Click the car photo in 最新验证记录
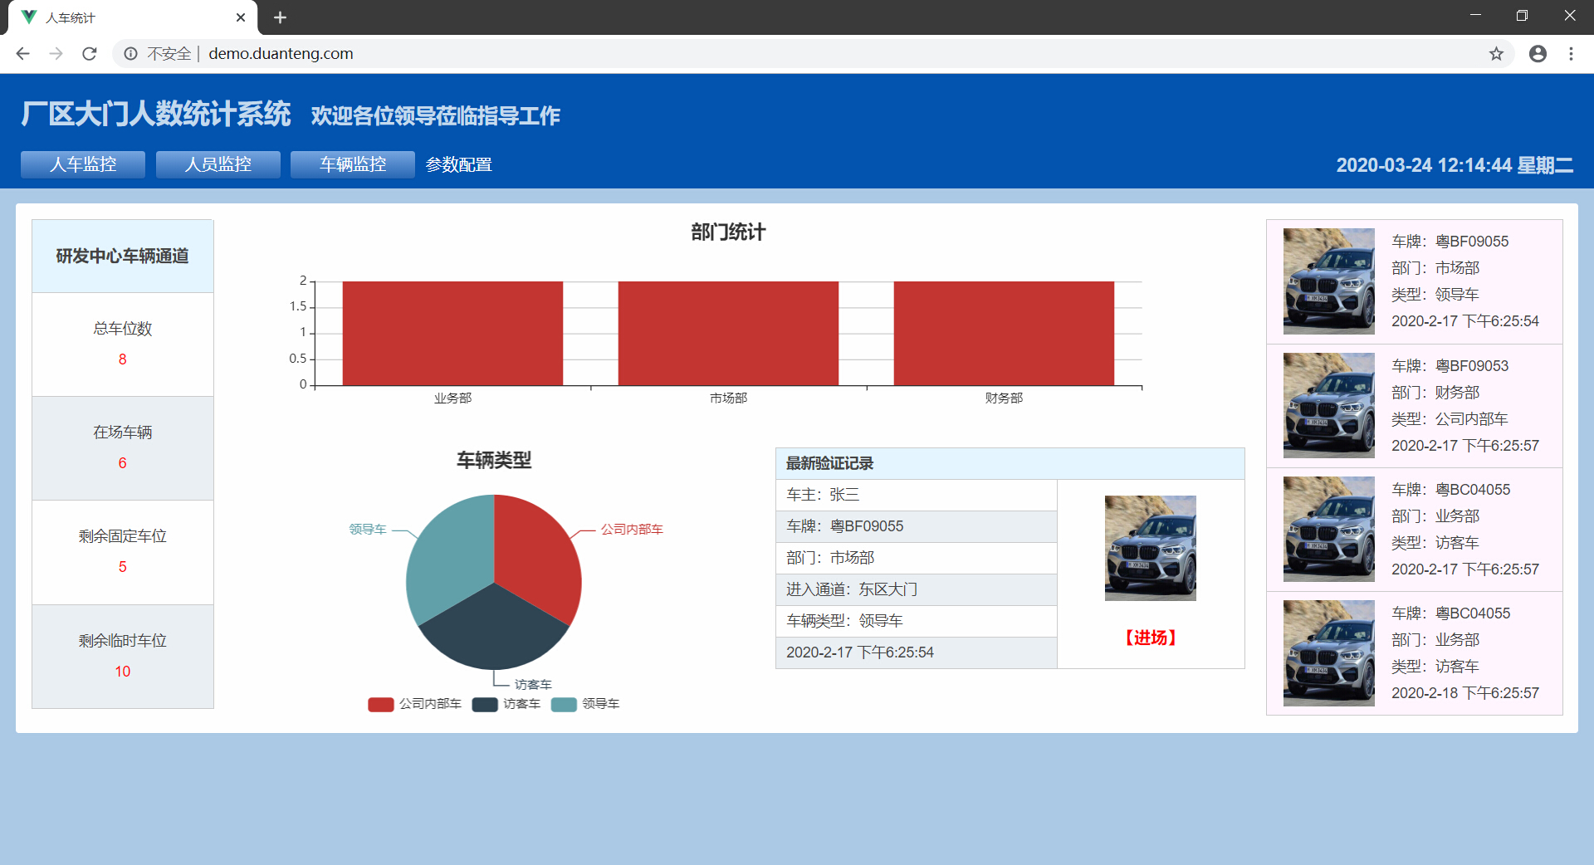Screen dimensions: 1594x865 pos(1150,548)
